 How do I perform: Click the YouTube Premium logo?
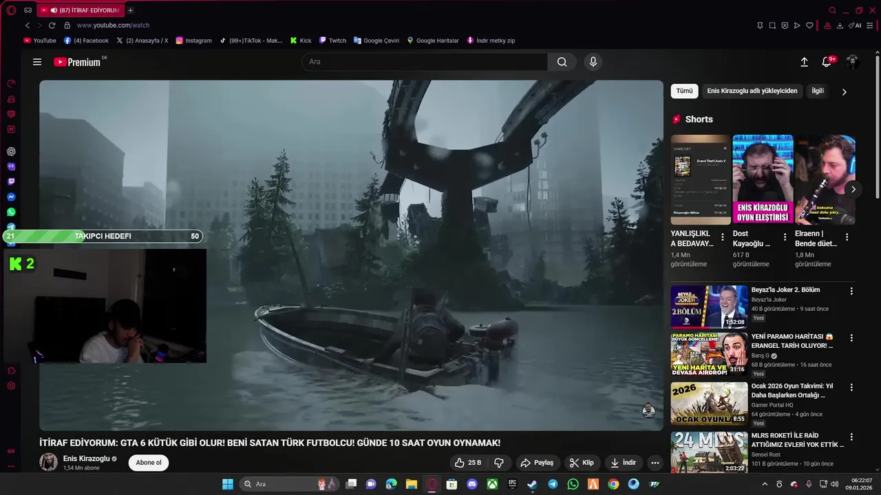[77, 62]
